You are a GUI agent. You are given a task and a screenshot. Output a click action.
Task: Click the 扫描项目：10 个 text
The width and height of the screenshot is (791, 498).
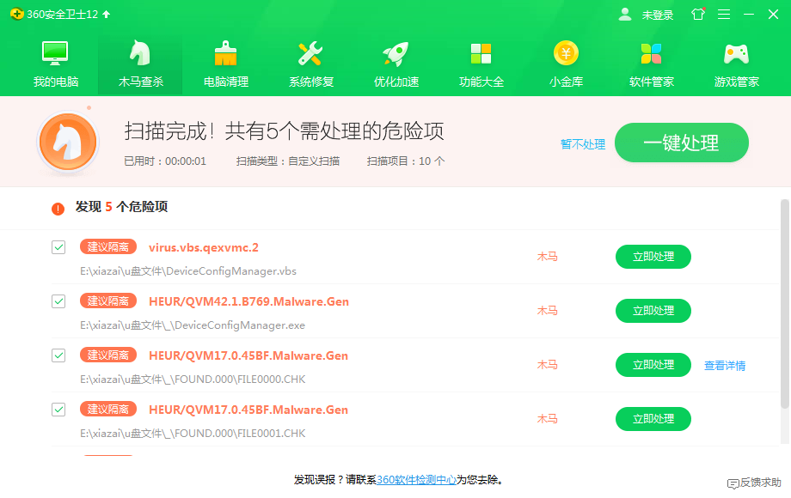click(x=406, y=161)
